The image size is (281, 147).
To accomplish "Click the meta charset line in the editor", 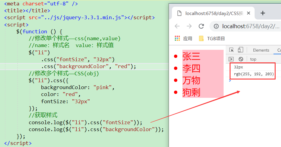I will tap(41, 4).
